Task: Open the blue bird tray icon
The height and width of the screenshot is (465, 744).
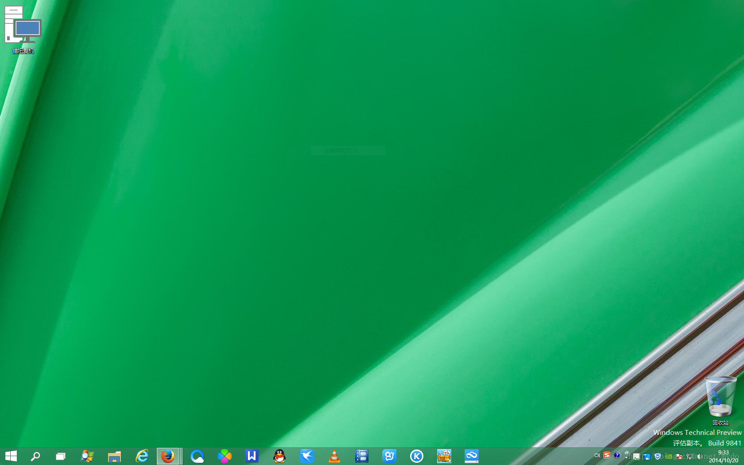Action: pos(647,457)
